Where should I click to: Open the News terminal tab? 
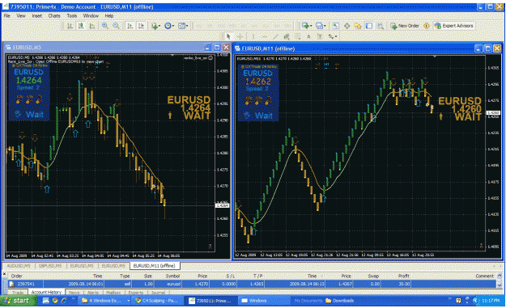[x=74, y=293]
